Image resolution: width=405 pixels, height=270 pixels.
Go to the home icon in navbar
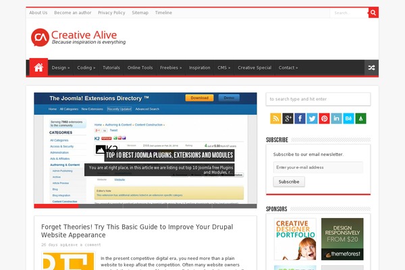tap(38, 67)
